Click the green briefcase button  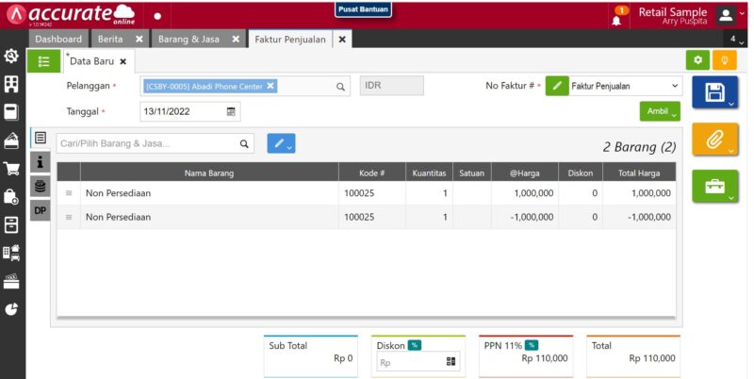tap(713, 185)
